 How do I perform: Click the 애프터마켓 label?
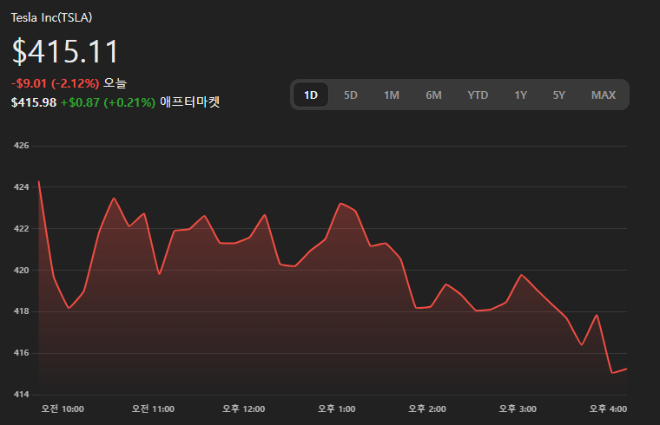190,101
